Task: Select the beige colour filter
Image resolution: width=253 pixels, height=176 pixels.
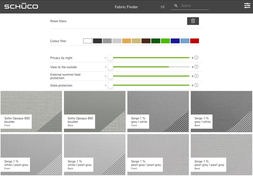Action: click(x=136, y=41)
